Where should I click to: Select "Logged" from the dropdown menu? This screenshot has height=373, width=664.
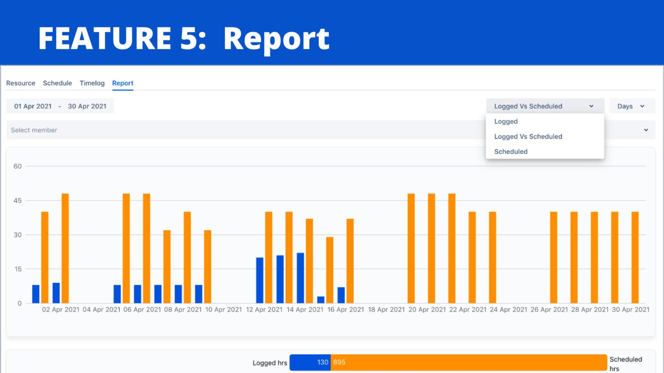pos(506,121)
